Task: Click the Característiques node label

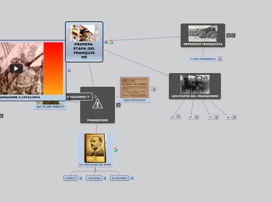Action: click(135, 100)
